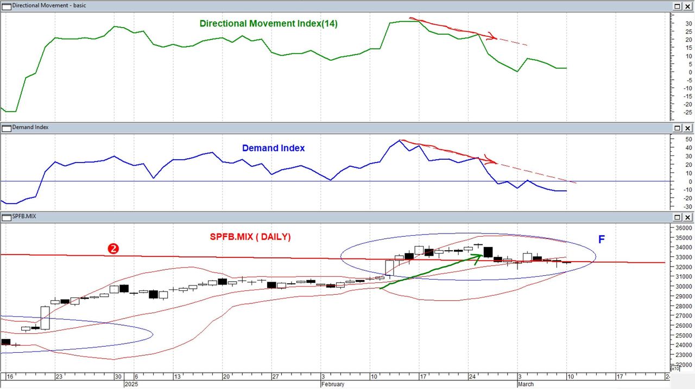695x389 pixels.
Task: Click the red SPFB.MIX ( DAILY) label
Action: click(250, 237)
